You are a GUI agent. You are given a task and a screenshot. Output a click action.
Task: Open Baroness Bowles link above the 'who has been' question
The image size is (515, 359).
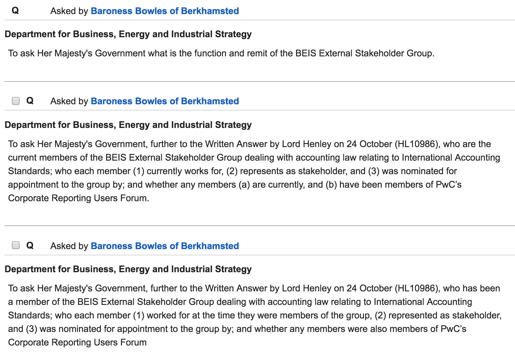coord(165,246)
